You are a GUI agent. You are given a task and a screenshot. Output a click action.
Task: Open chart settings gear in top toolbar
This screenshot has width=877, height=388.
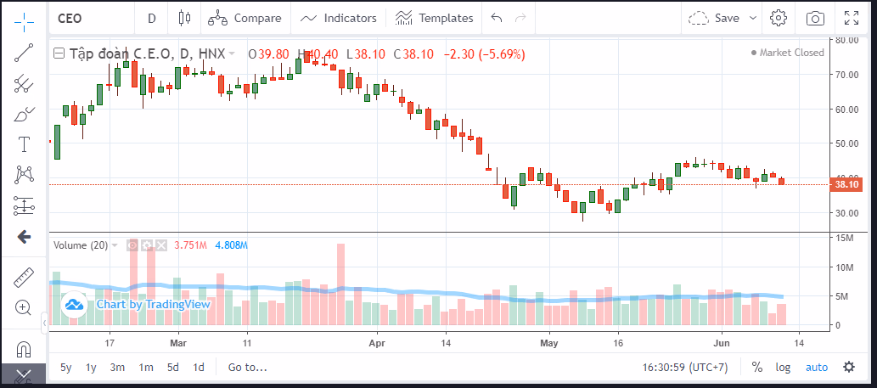(x=778, y=18)
